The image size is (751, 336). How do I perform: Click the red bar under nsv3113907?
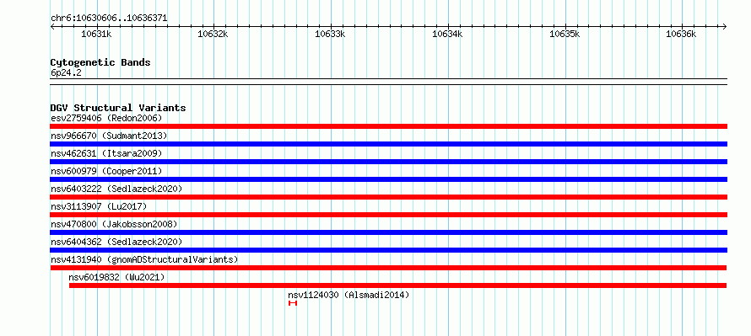[x=388, y=215]
